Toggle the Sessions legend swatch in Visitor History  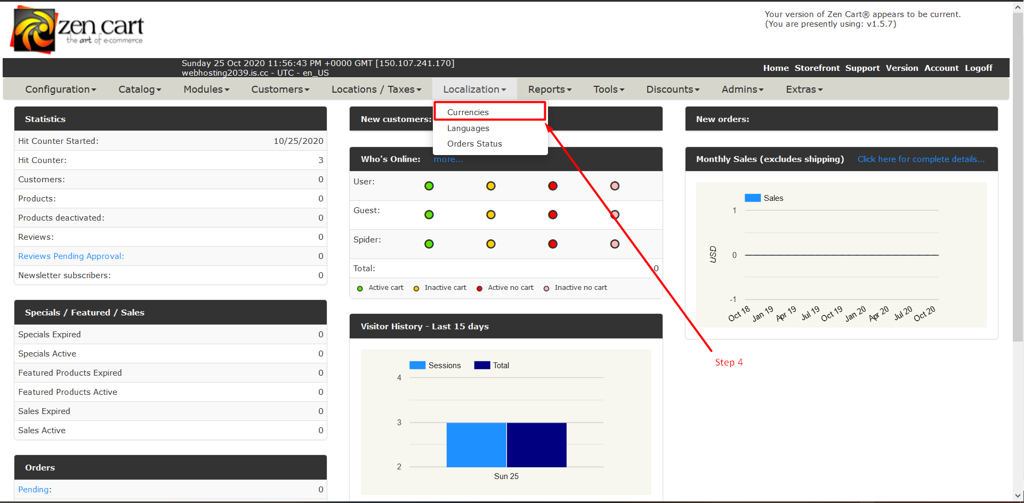coord(417,365)
